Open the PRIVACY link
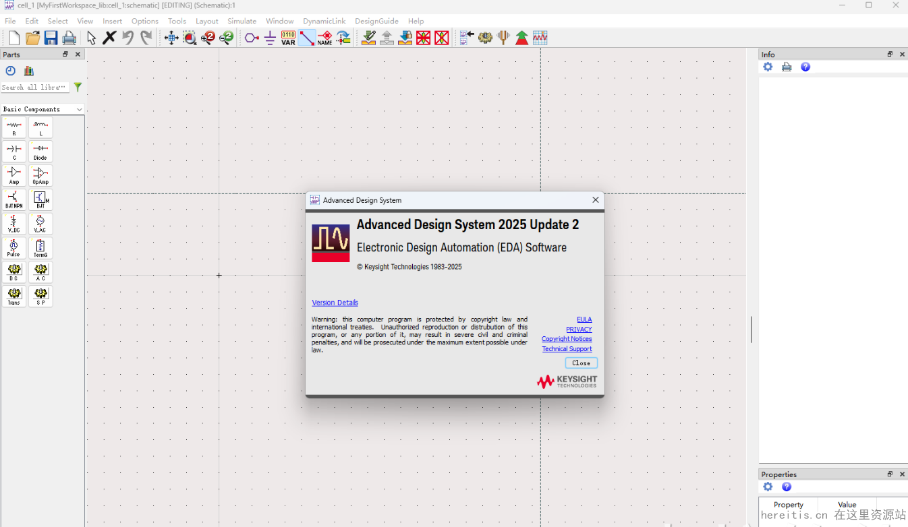The height and width of the screenshot is (527, 908). point(579,330)
